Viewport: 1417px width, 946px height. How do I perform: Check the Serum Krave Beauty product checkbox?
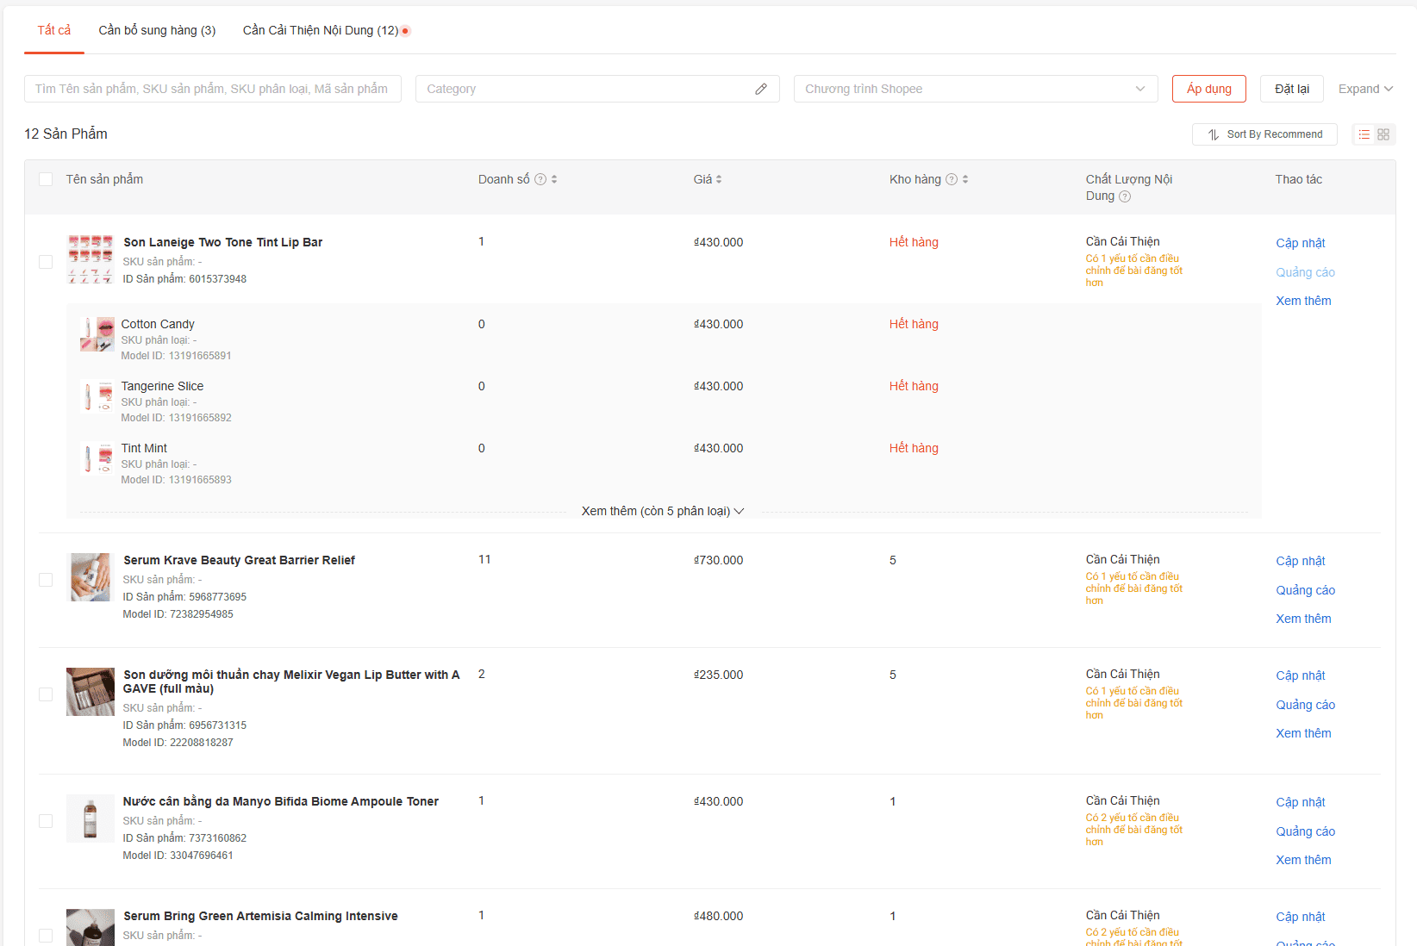point(46,580)
